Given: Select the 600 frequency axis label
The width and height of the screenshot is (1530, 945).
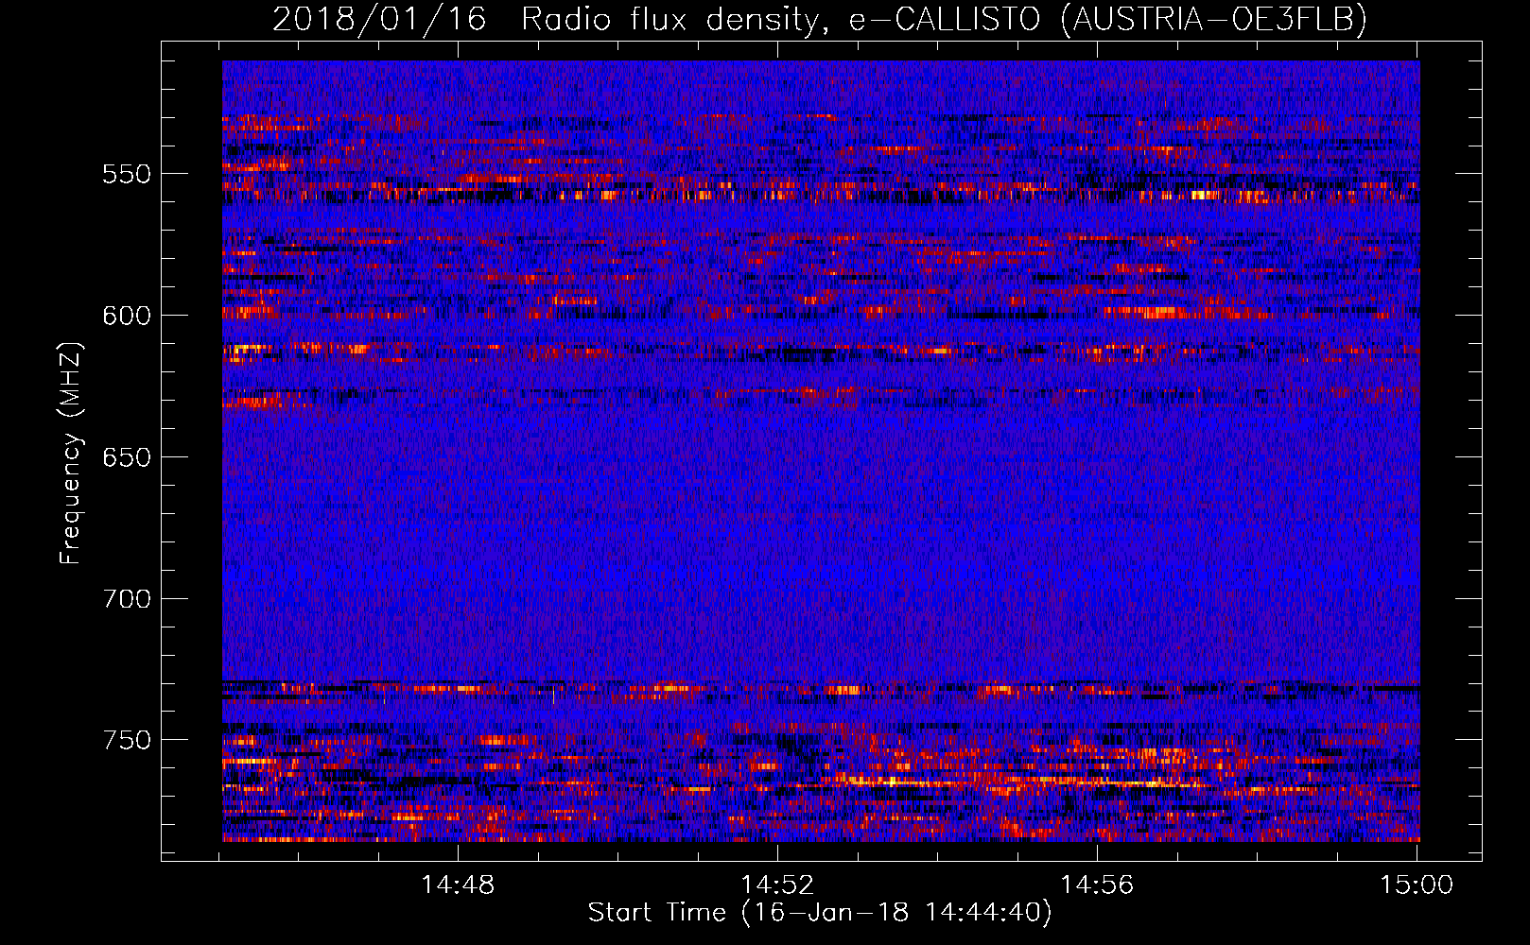Looking at the screenshot, I should point(127,316).
